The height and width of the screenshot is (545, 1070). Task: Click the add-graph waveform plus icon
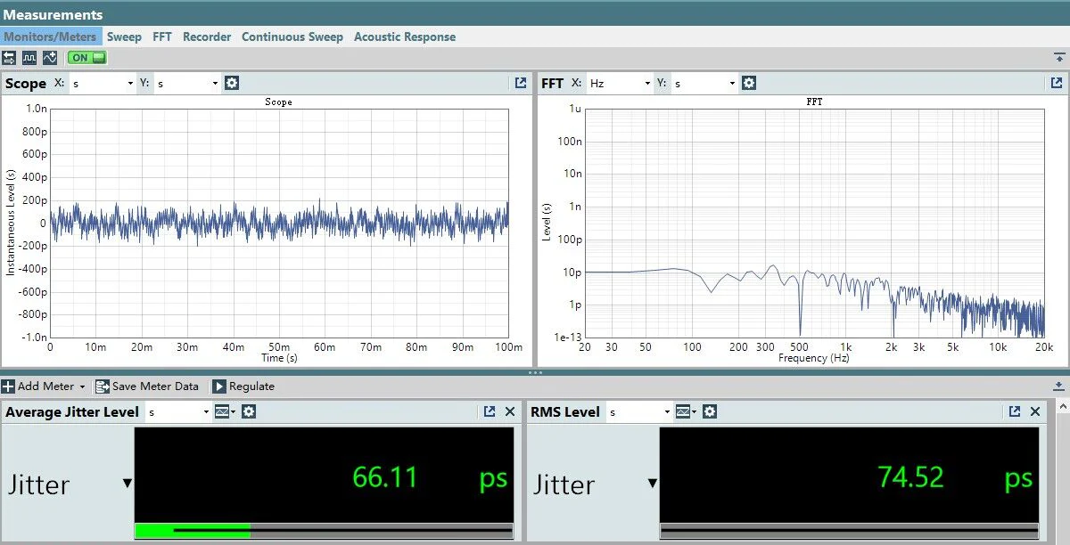click(50, 58)
